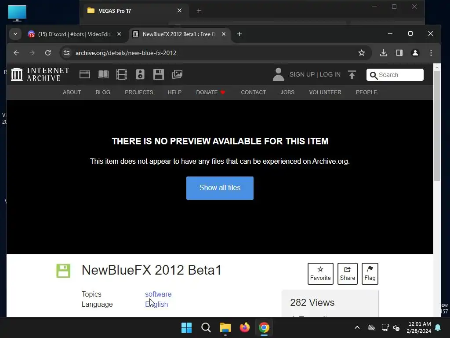Switch to the Discord #bots tab
This screenshot has height=338, width=450.
[x=75, y=34]
